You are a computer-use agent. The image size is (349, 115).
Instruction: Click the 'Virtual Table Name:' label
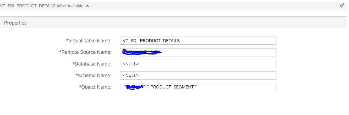pyautogui.click(x=90, y=41)
